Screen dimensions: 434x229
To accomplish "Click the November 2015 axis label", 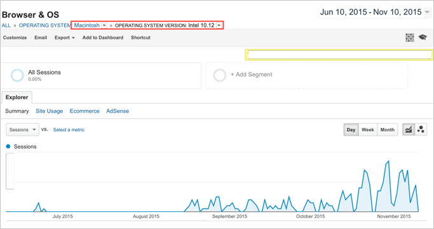I will [394, 216].
